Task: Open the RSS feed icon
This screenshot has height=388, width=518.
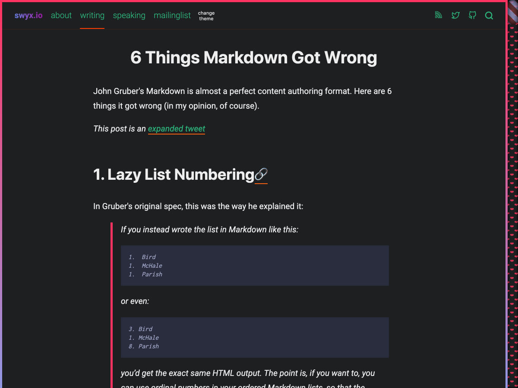Action: 439,16
